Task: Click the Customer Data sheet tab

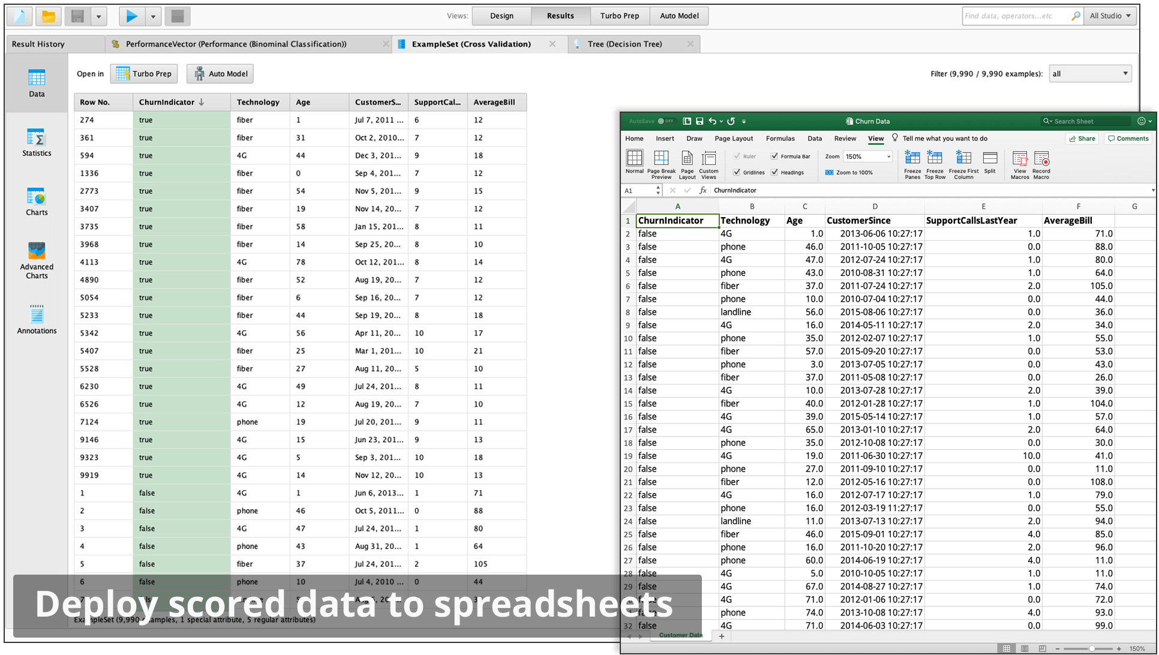Action: point(680,635)
